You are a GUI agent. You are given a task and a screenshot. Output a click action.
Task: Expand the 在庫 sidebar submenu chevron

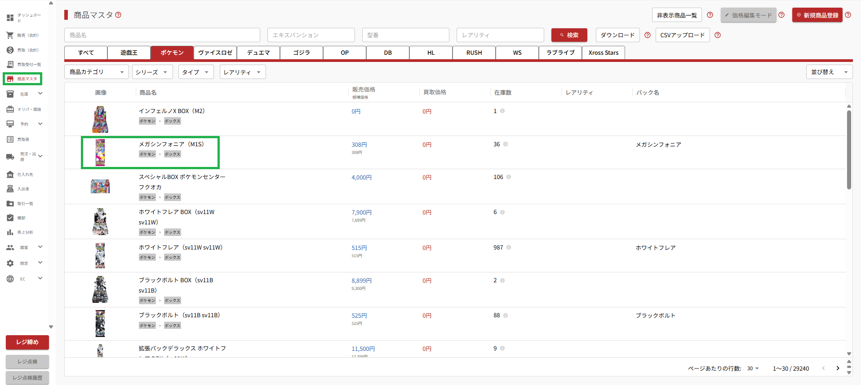click(x=40, y=93)
